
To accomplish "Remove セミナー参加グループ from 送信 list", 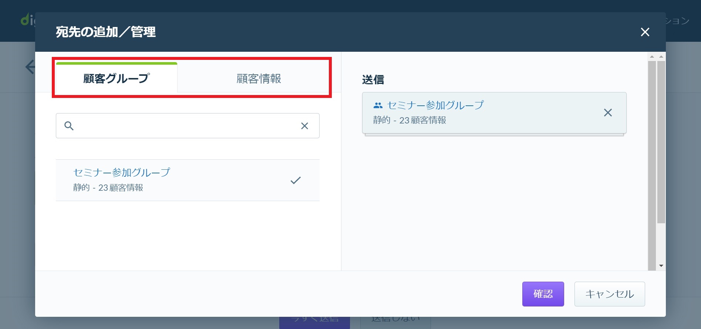I will [x=608, y=113].
